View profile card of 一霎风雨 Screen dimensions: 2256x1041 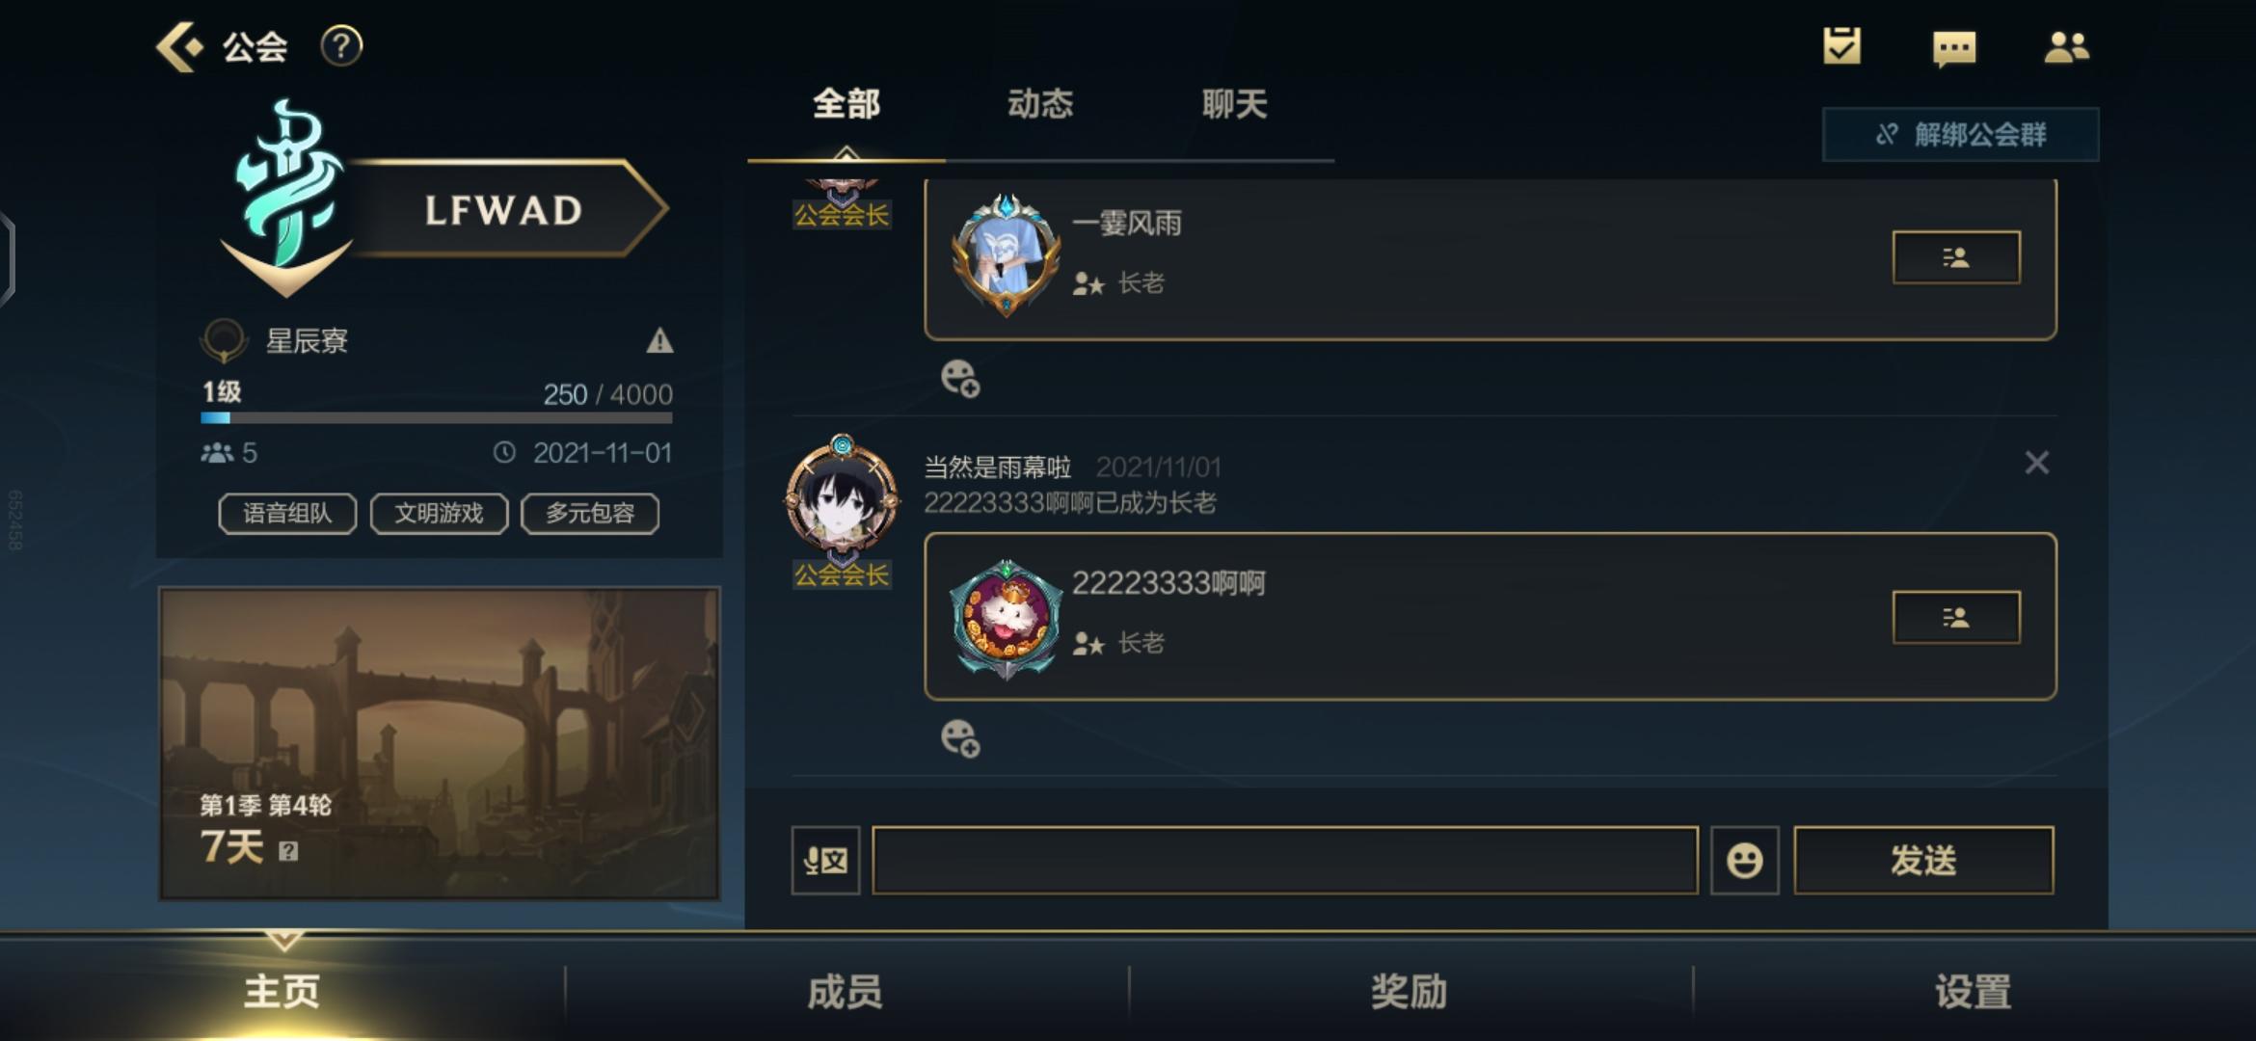pos(1956,257)
